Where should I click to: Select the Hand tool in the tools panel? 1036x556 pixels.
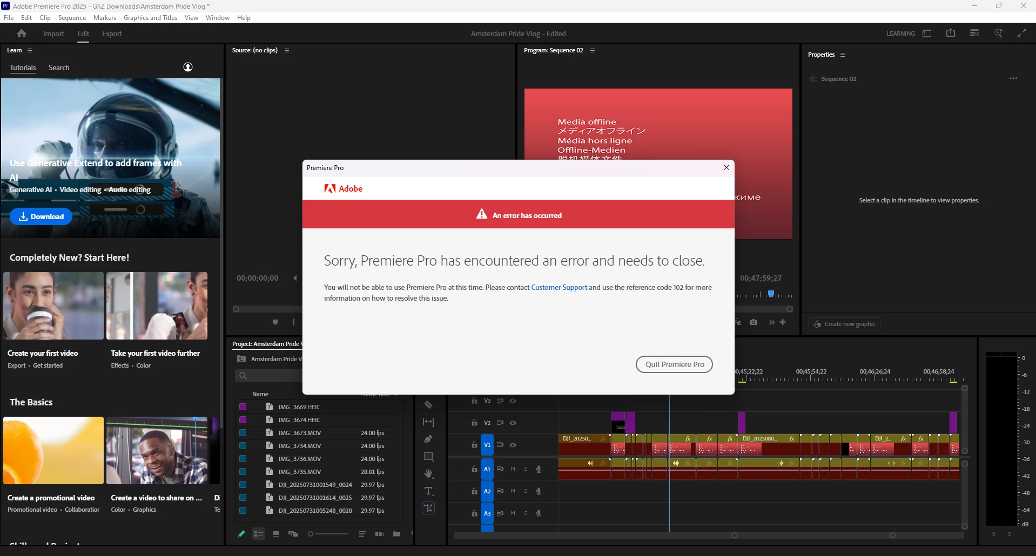click(428, 474)
